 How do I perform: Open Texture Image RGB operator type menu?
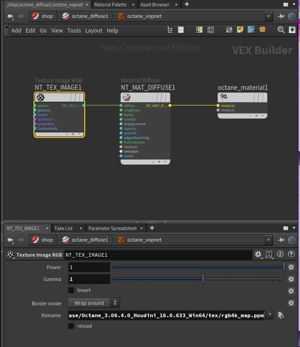[11, 255]
